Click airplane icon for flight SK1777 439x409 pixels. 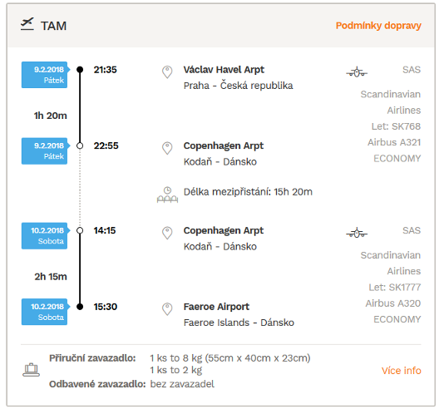click(x=357, y=233)
